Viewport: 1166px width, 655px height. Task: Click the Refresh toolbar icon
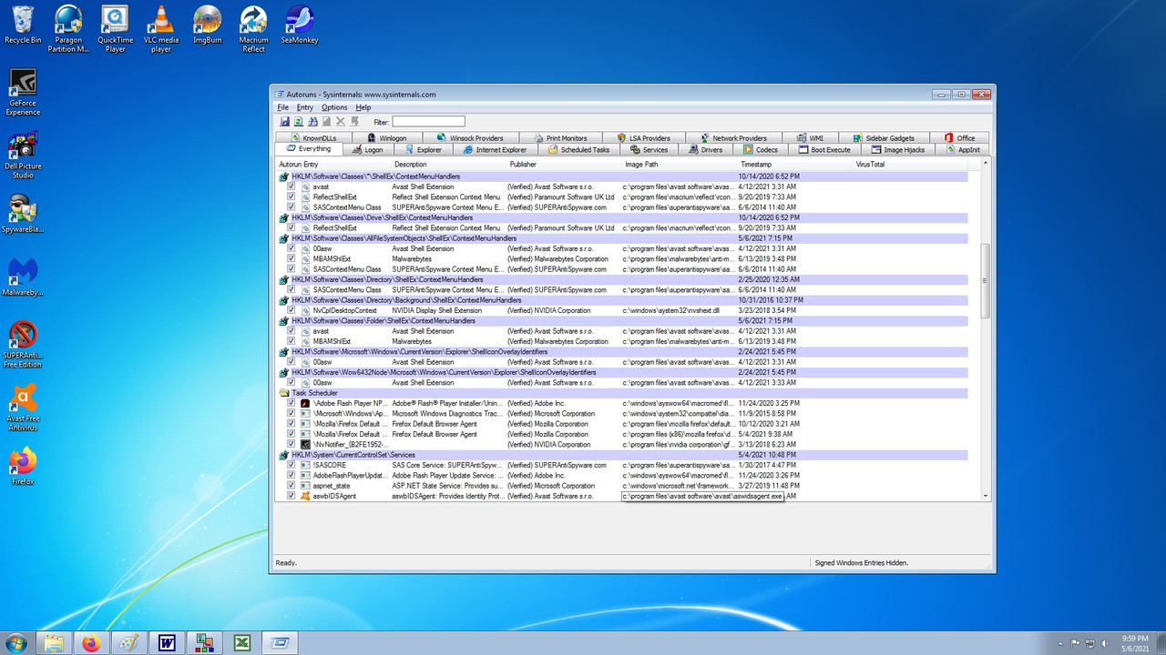click(298, 121)
